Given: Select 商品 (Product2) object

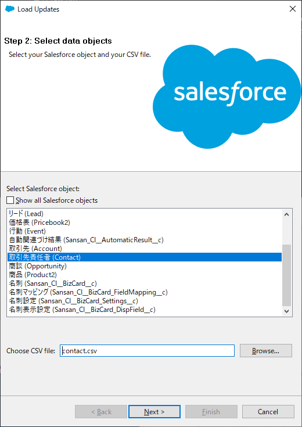Looking at the screenshot, I should point(145,274).
